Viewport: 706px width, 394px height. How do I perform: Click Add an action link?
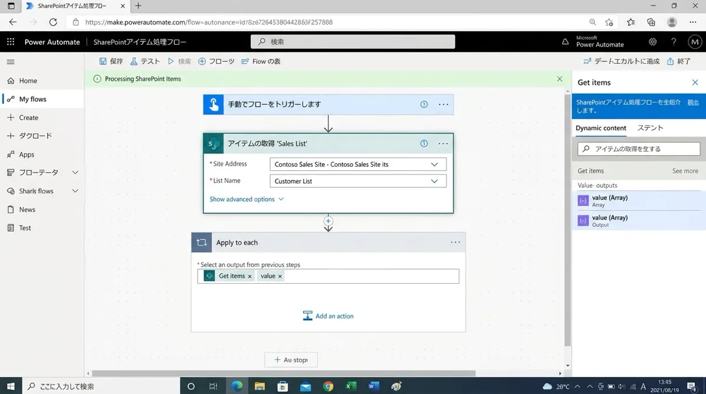coord(328,316)
